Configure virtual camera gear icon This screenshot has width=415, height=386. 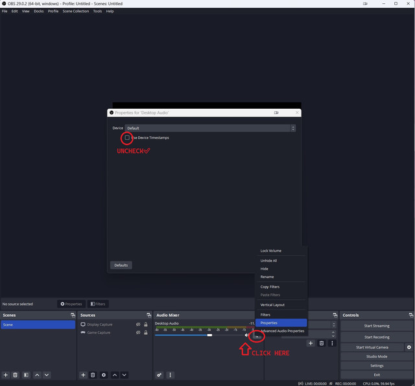tap(409, 347)
